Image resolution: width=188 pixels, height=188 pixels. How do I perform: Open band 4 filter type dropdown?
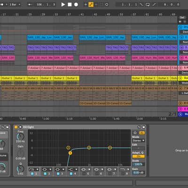point(77,170)
